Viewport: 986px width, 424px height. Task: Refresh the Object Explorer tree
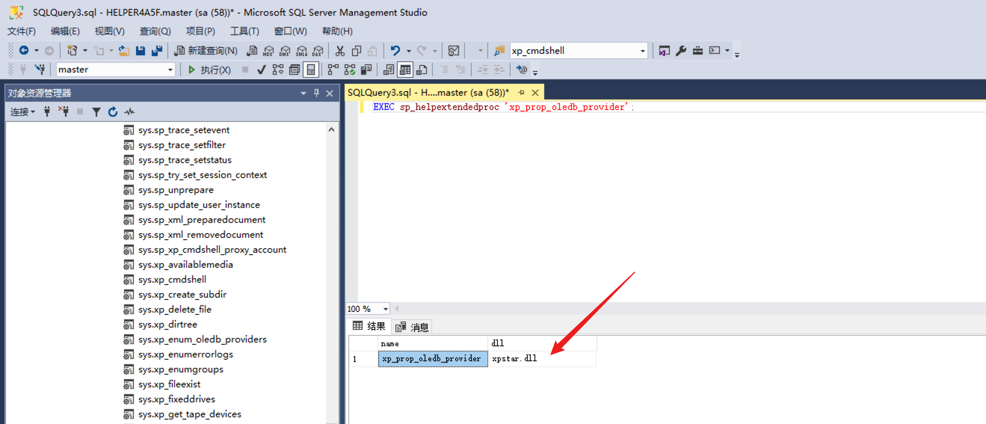point(113,112)
